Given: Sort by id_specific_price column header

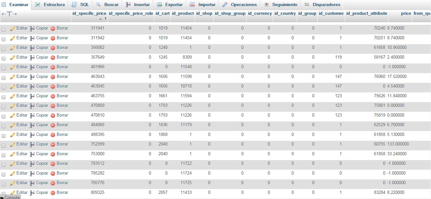Looking at the screenshot, I should click(90, 14).
